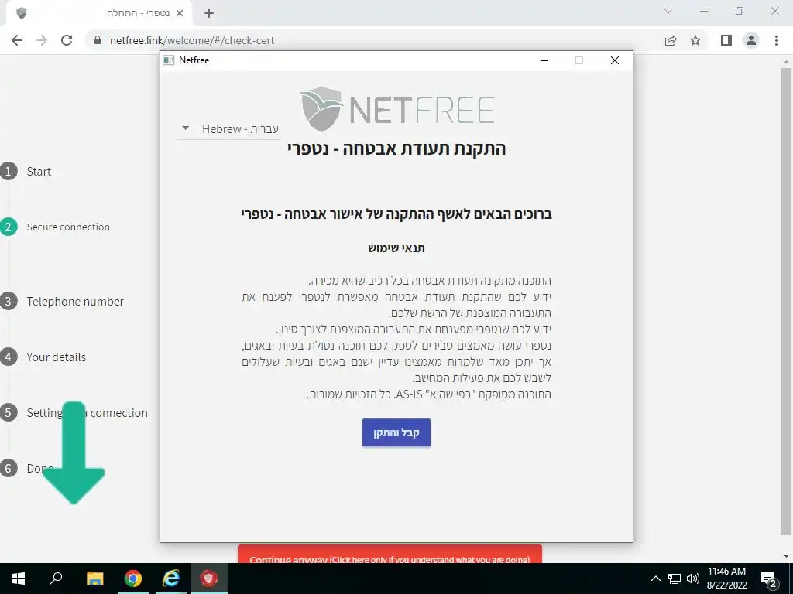This screenshot has width=793, height=594.
Task: Click the Netfree red shield taskbar icon
Action: (209, 579)
